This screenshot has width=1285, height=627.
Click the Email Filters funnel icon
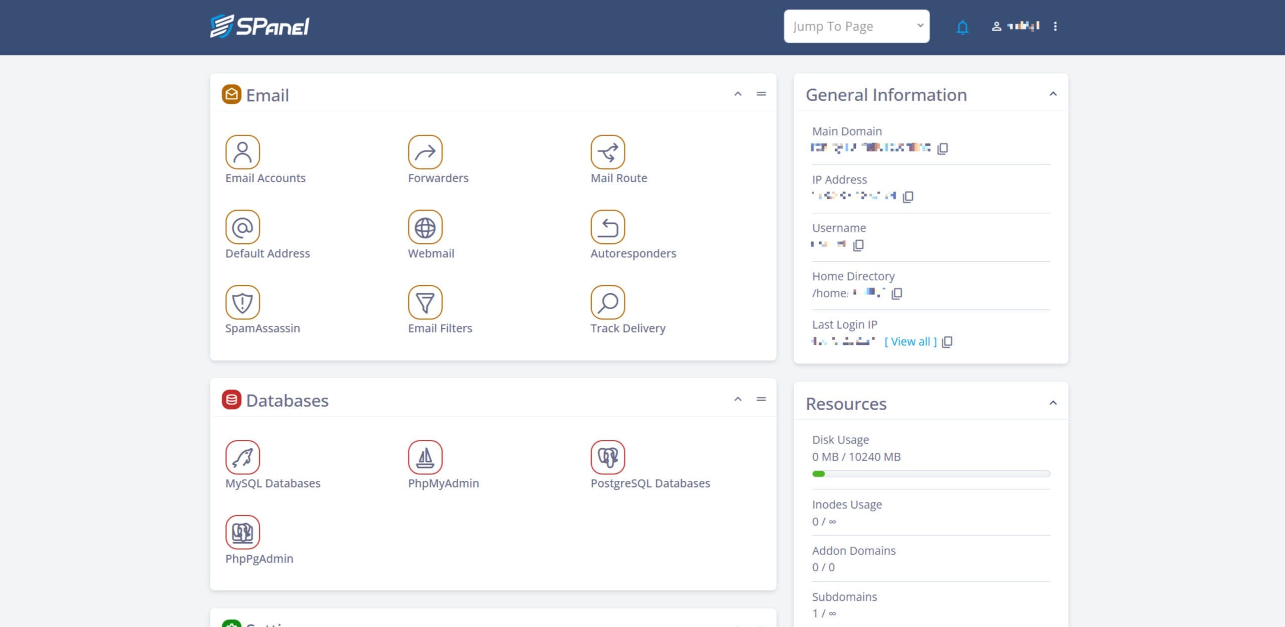(x=425, y=302)
